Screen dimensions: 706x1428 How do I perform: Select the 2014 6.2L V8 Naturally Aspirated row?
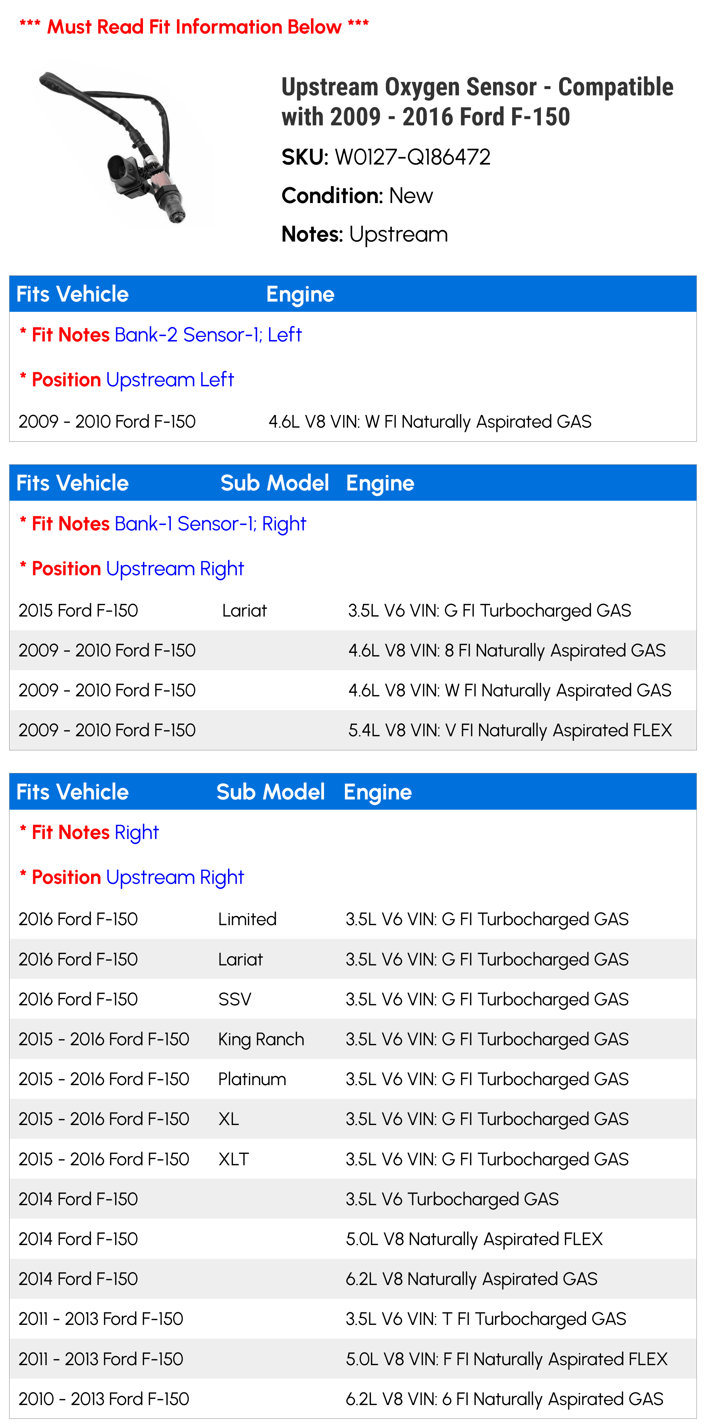click(x=353, y=1279)
